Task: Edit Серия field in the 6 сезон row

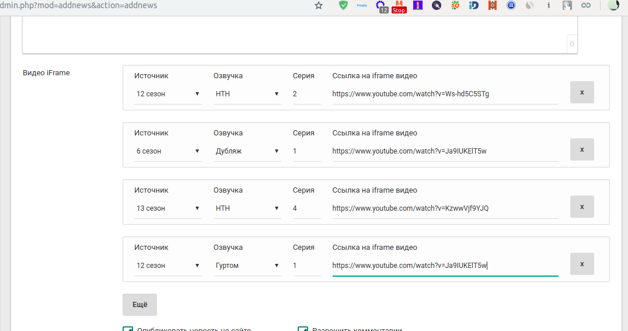Action: (307, 151)
